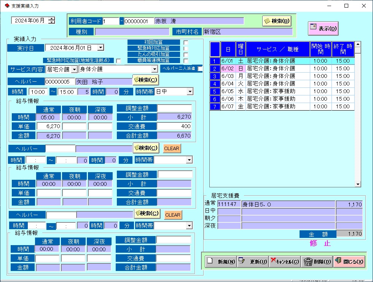Screen dimensions: 373x282
Task: Select row 5 dated 6/05 家事援助
Action: pyautogui.click(x=282, y=91)
